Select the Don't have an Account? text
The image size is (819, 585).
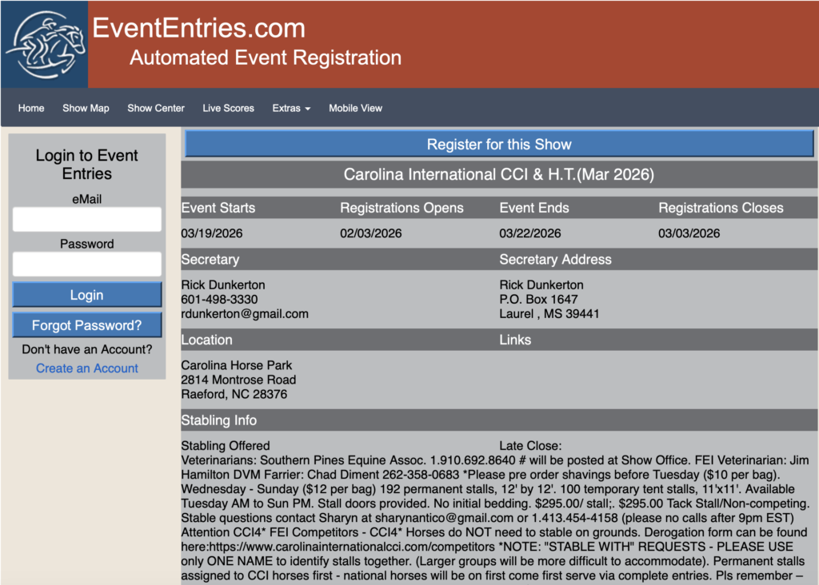coord(86,349)
